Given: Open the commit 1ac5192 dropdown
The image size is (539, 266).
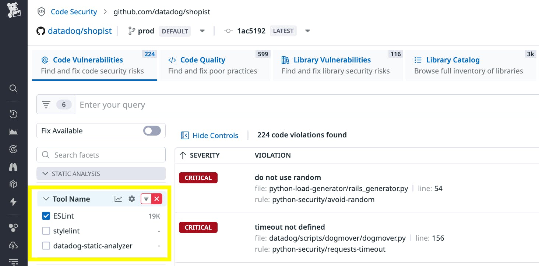Looking at the screenshot, I should pos(307,31).
